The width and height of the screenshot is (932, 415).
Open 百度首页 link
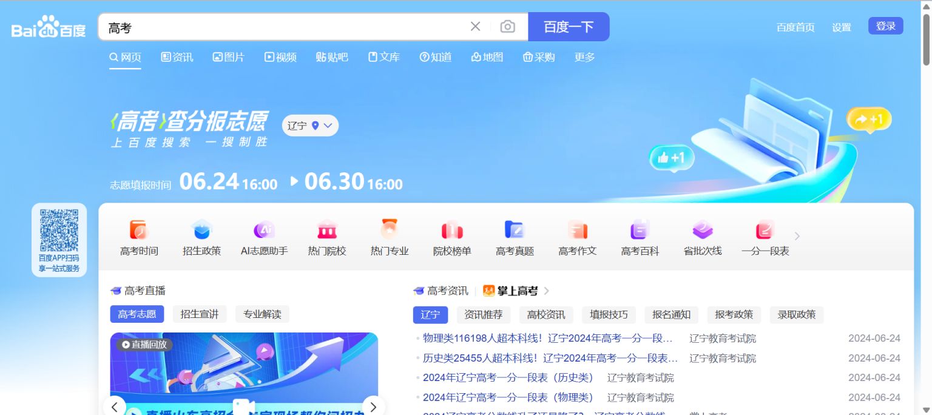(795, 27)
